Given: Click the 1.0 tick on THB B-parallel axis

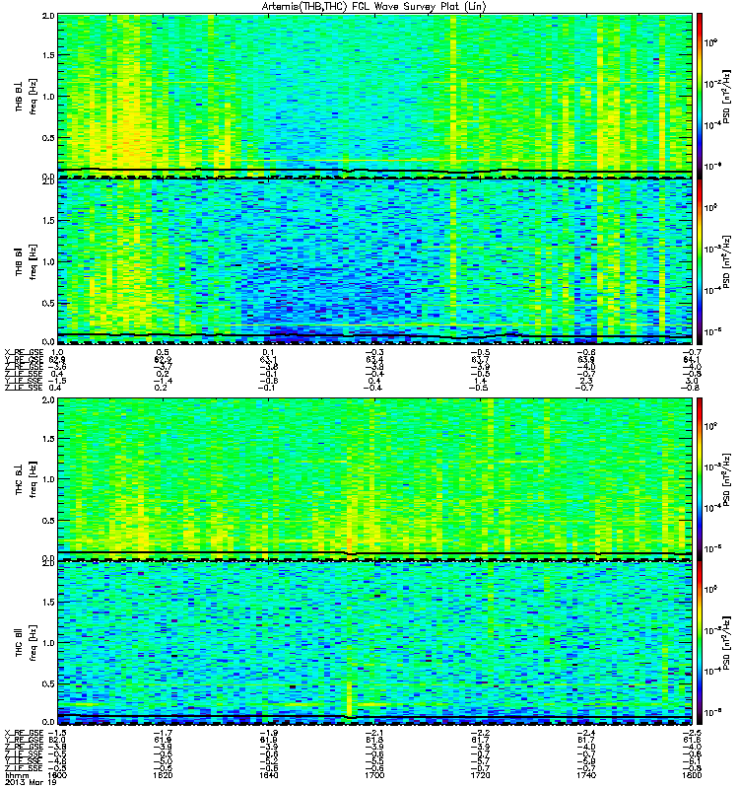Looking at the screenshot, I should tap(48, 261).
